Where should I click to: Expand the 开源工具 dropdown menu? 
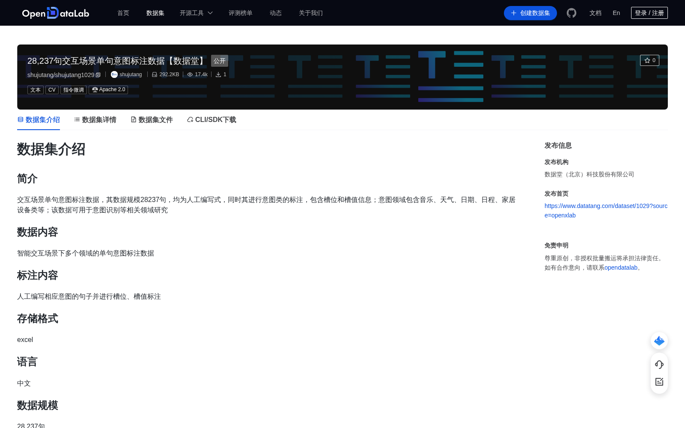(196, 13)
